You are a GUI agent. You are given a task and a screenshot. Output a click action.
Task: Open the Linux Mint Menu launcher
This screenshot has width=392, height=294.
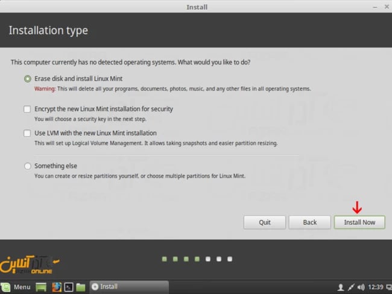coord(5,287)
